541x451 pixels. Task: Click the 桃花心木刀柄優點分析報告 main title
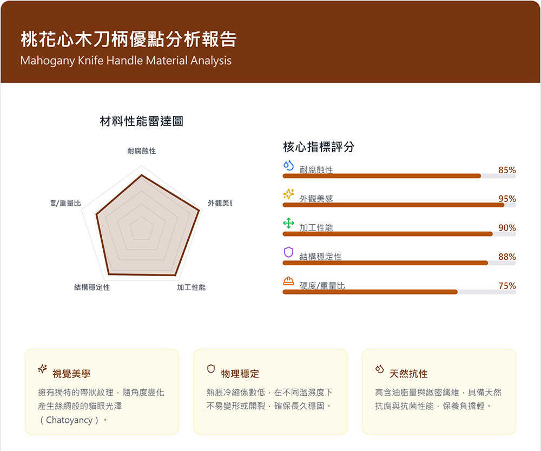tap(128, 40)
